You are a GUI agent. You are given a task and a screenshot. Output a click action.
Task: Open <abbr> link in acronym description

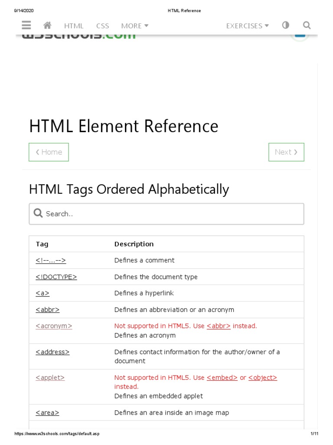[219, 326]
